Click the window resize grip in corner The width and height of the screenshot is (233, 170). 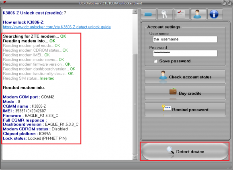(x=230, y=167)
